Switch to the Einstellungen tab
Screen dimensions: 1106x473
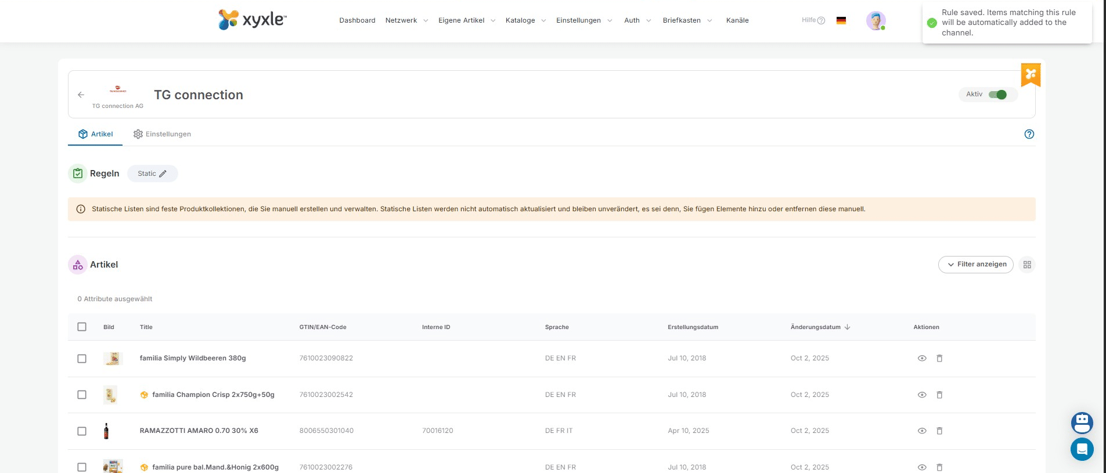(x=162, y=134)
